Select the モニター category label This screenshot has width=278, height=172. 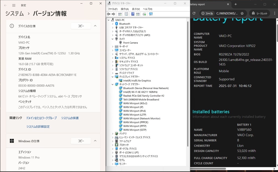tap(123, 164)
